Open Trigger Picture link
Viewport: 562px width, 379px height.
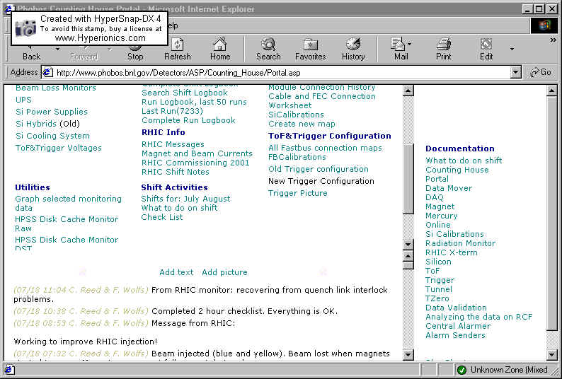(x=298, y=193)
